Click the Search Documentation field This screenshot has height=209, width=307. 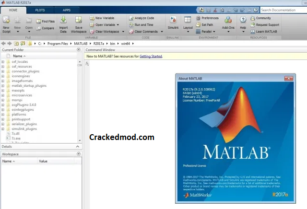tap(283, 10)
